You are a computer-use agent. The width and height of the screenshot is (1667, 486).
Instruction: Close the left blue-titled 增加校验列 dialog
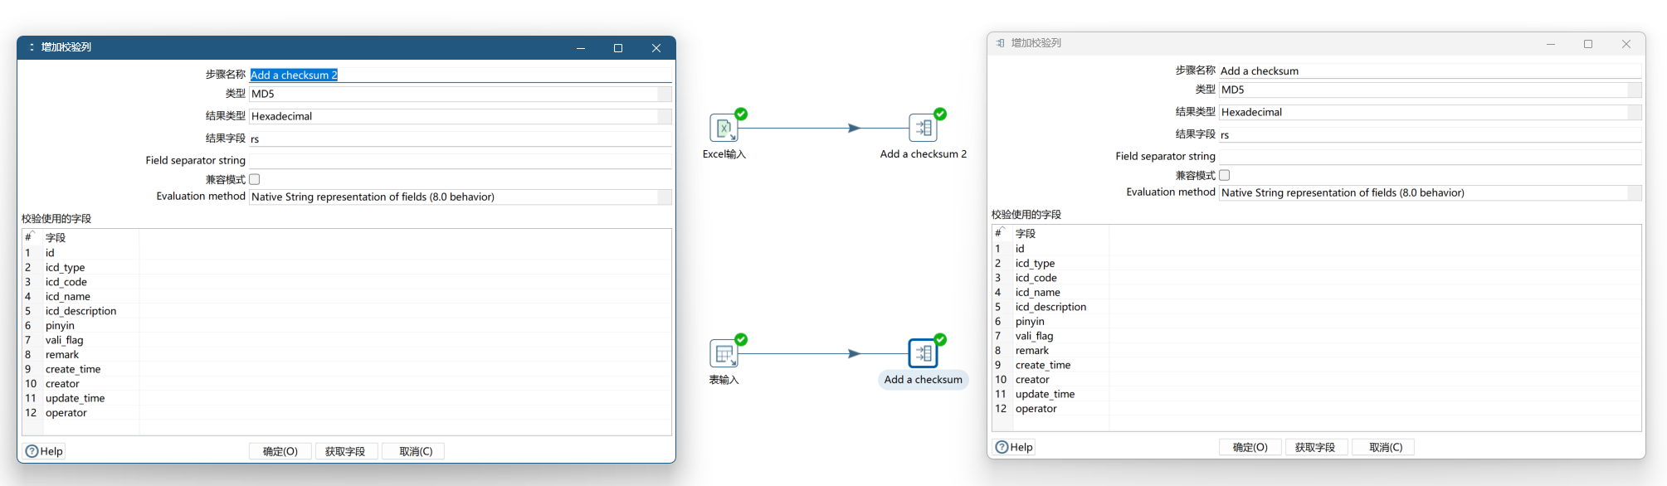(x=656, y=48)
